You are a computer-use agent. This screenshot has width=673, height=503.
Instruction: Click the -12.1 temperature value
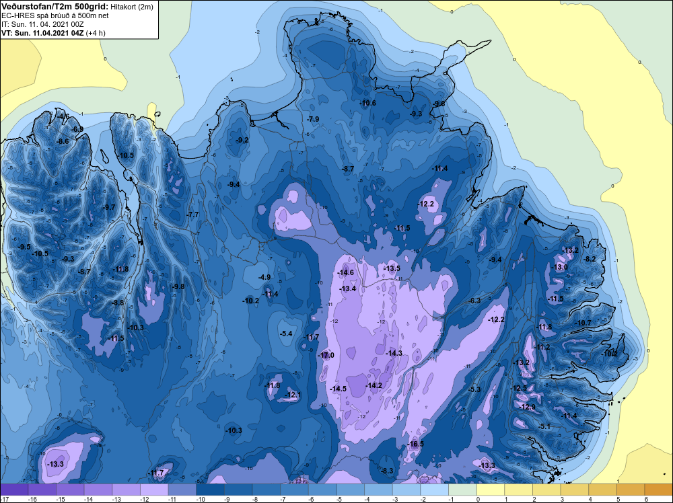pos(292,395)
